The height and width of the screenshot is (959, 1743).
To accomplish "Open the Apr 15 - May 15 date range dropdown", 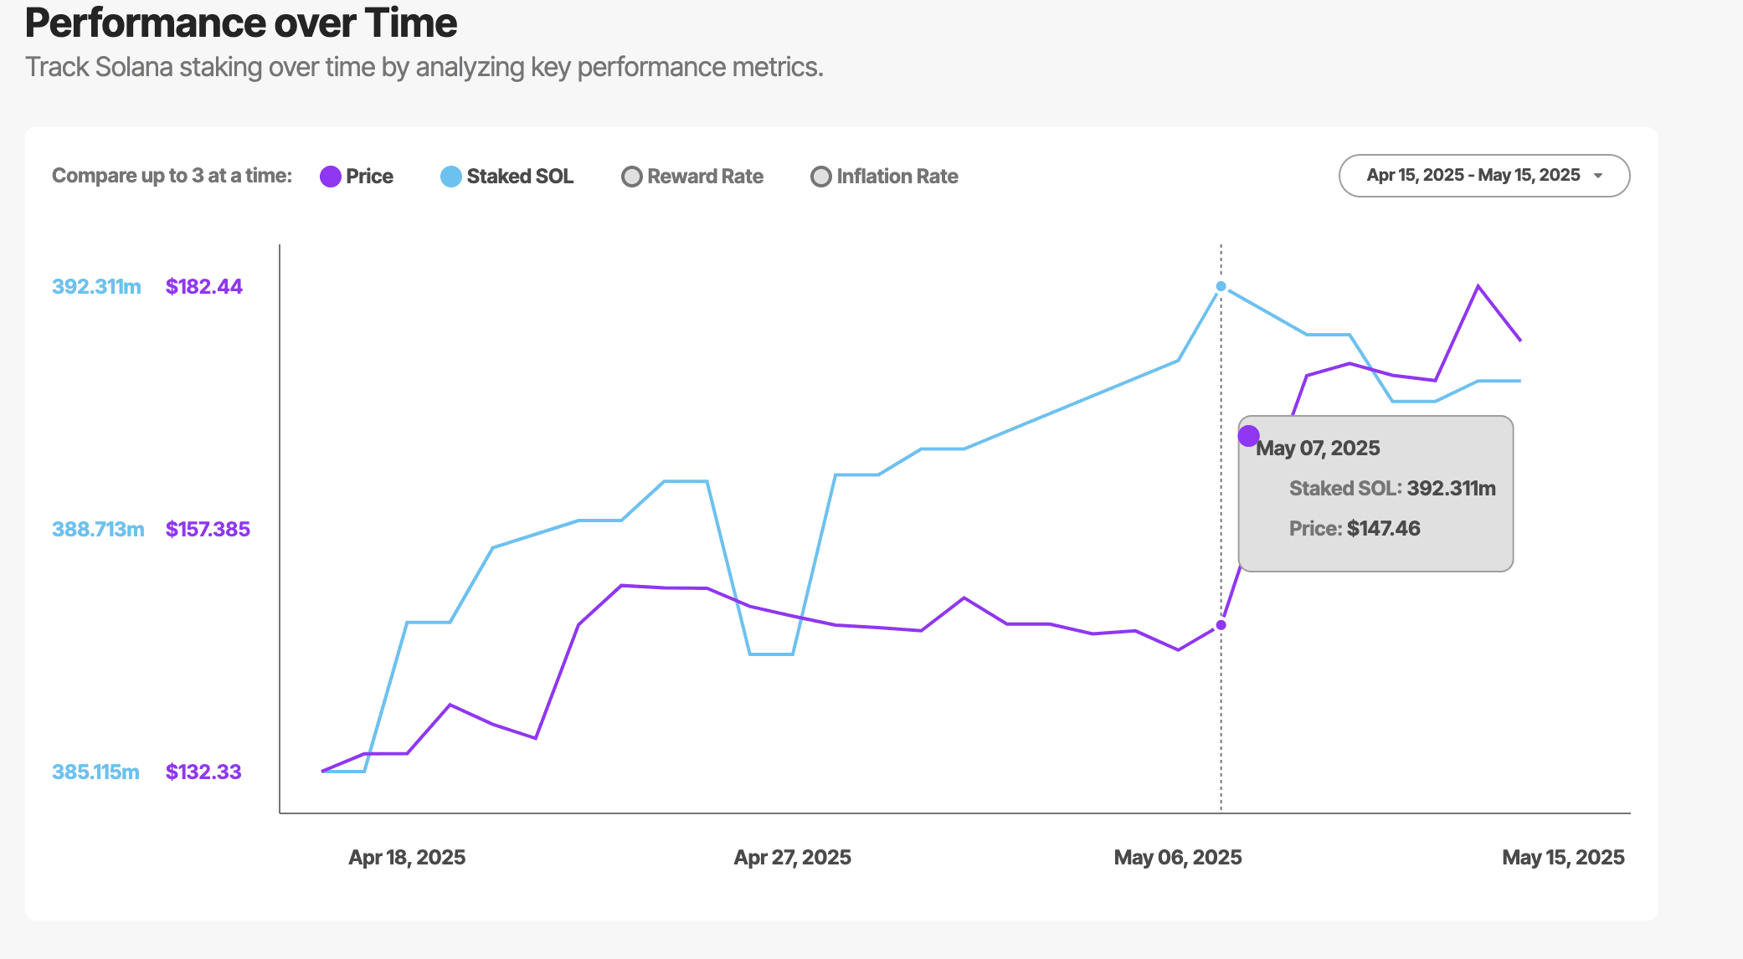I will pos(1473,176).
